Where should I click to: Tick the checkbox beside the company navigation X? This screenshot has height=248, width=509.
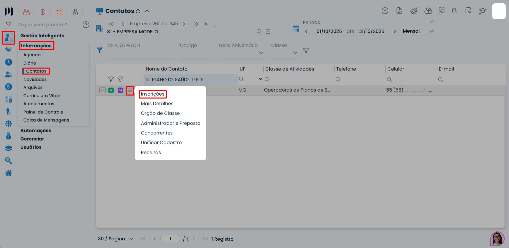pyautogui.click(x=215, y=24)
